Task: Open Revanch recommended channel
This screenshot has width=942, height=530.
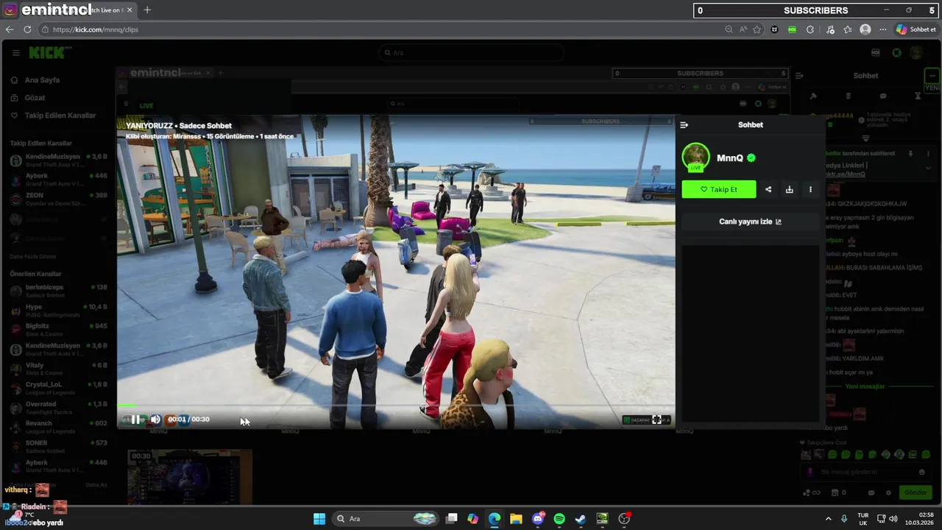Action: [x=59, y=427]
